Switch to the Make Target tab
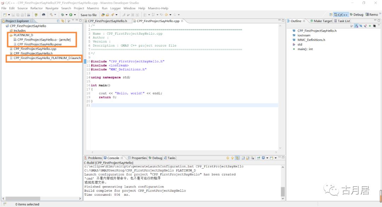This screenshot has width=382, height=207. (x=321, y=21)
